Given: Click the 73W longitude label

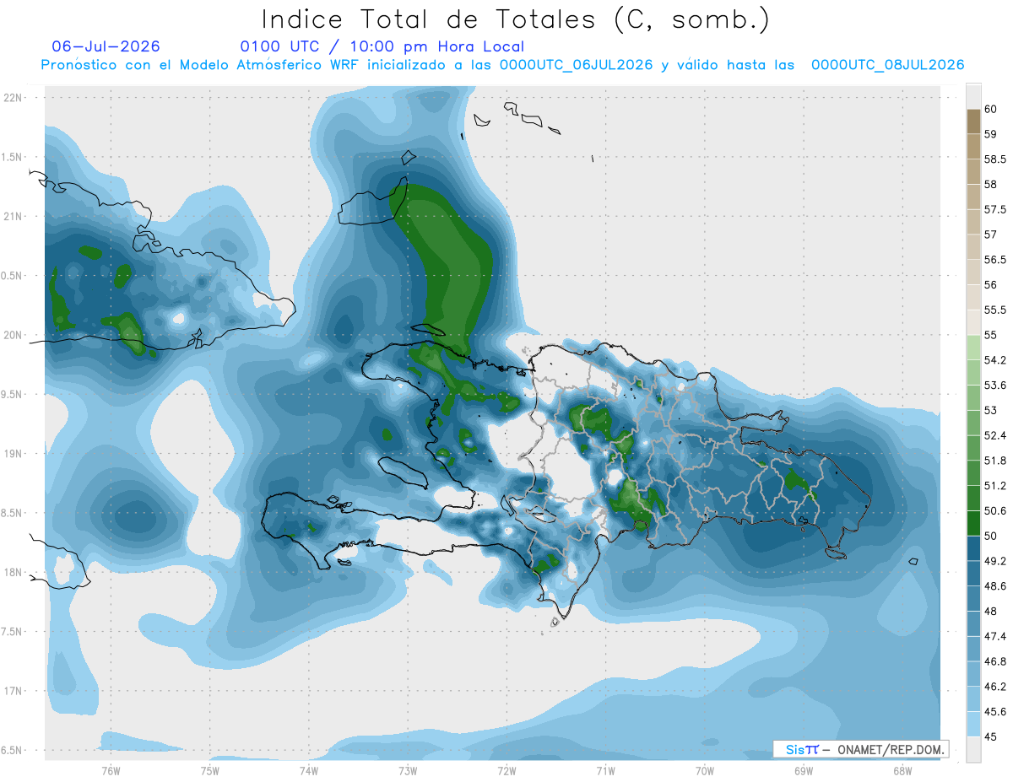Looking at the screenshot, I should tap(408, 770).
